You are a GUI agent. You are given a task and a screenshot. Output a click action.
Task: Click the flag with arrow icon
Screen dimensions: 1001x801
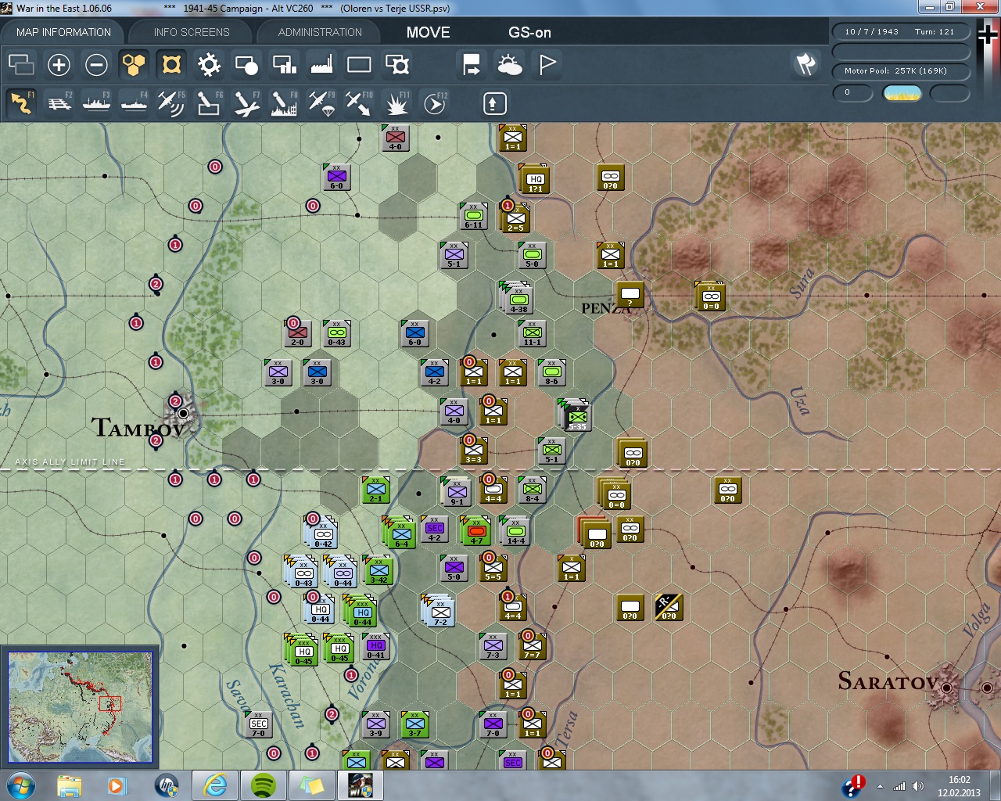coord(472,64)
